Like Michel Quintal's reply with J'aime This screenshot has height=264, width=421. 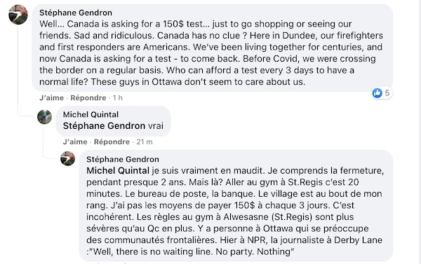(x=75, y=141)
